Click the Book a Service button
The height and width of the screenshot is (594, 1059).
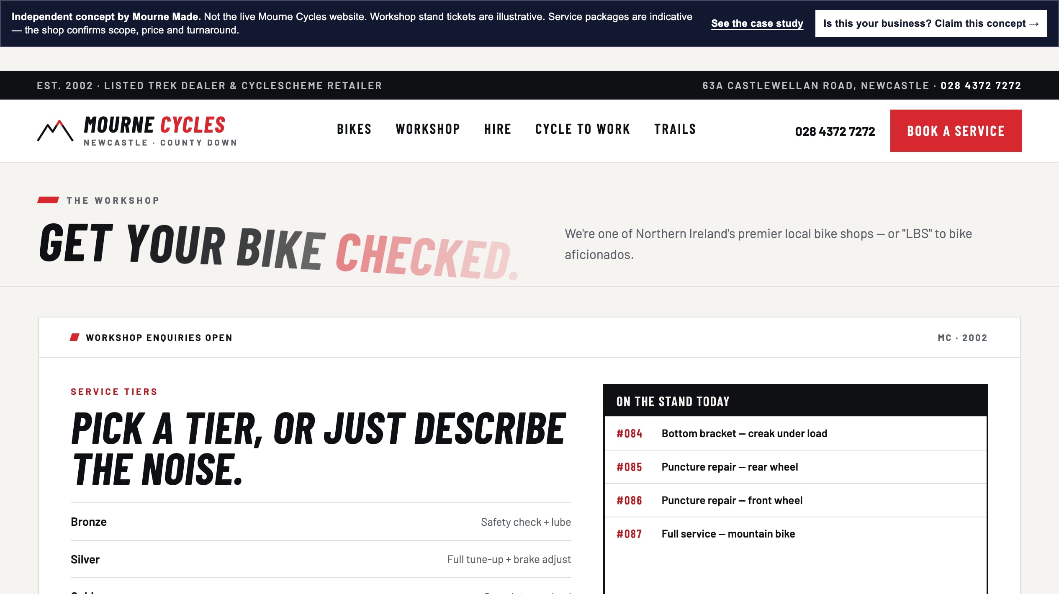(956, 131)
